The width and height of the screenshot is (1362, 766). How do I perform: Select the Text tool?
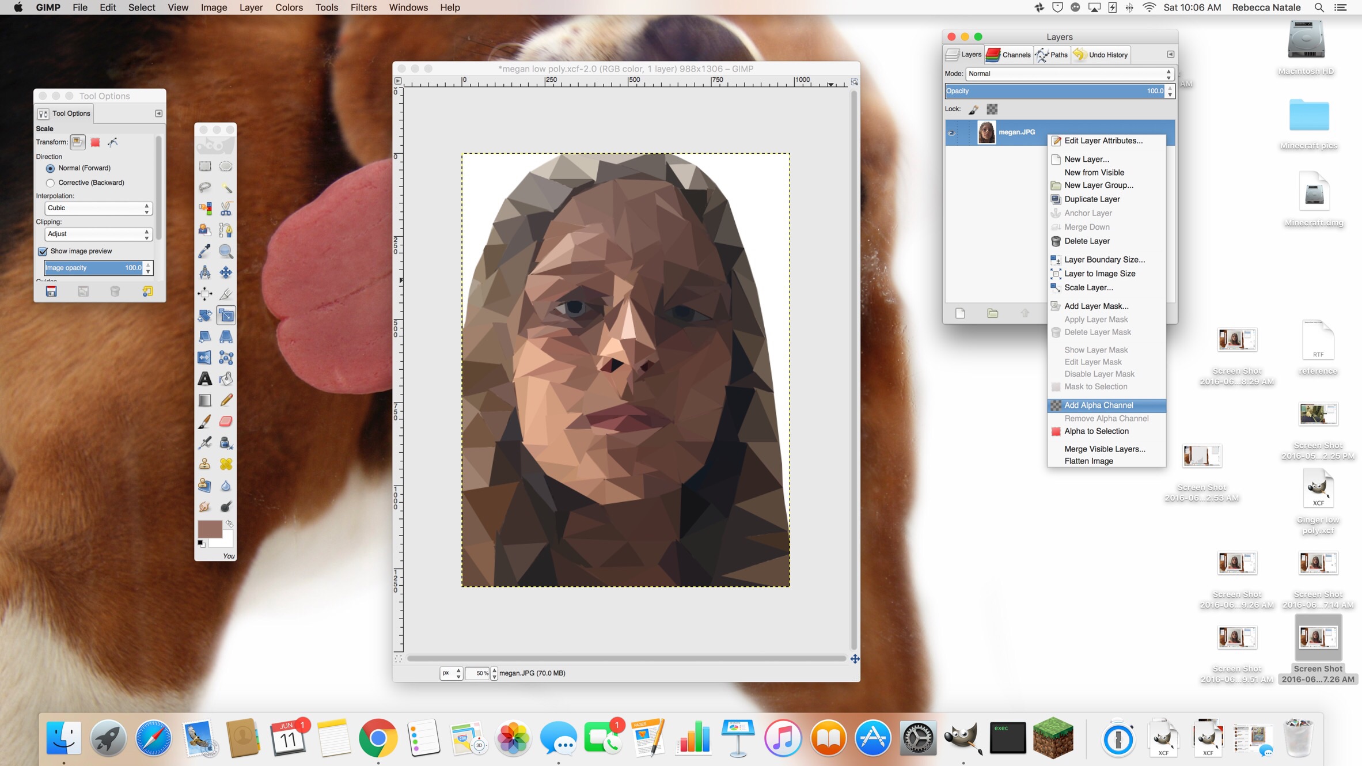pos(205,379)
